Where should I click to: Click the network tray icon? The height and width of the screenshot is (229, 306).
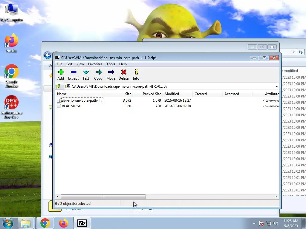pyautogui.click(x=269, y=223)
